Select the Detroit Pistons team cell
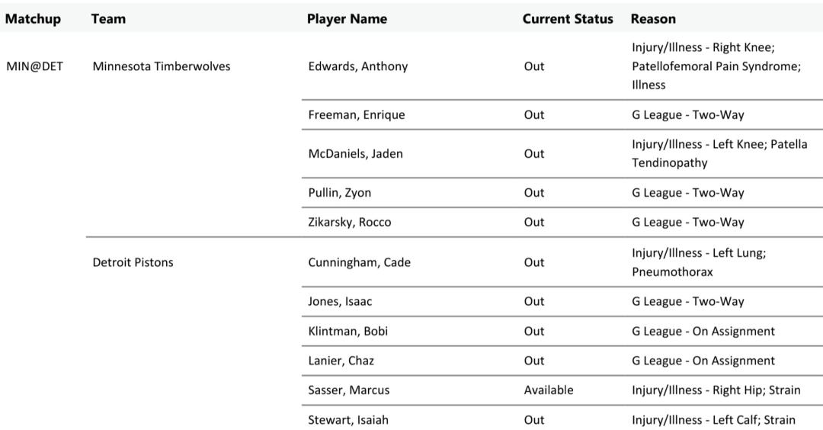 (133, 262)
